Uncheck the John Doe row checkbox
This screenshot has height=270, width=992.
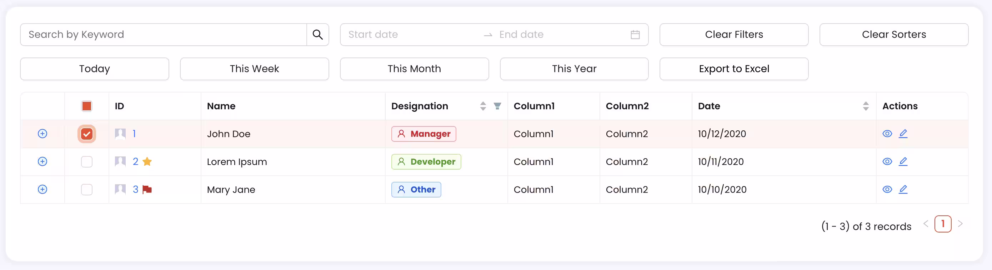pos(87,134)
